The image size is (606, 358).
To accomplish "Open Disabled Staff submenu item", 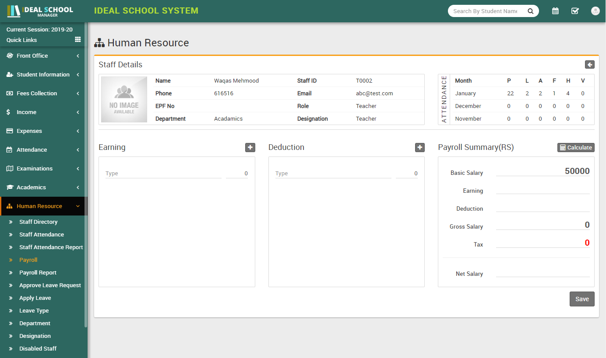I will (38, 349).
